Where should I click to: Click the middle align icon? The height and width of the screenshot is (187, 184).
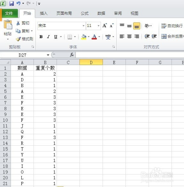point(129,26)
